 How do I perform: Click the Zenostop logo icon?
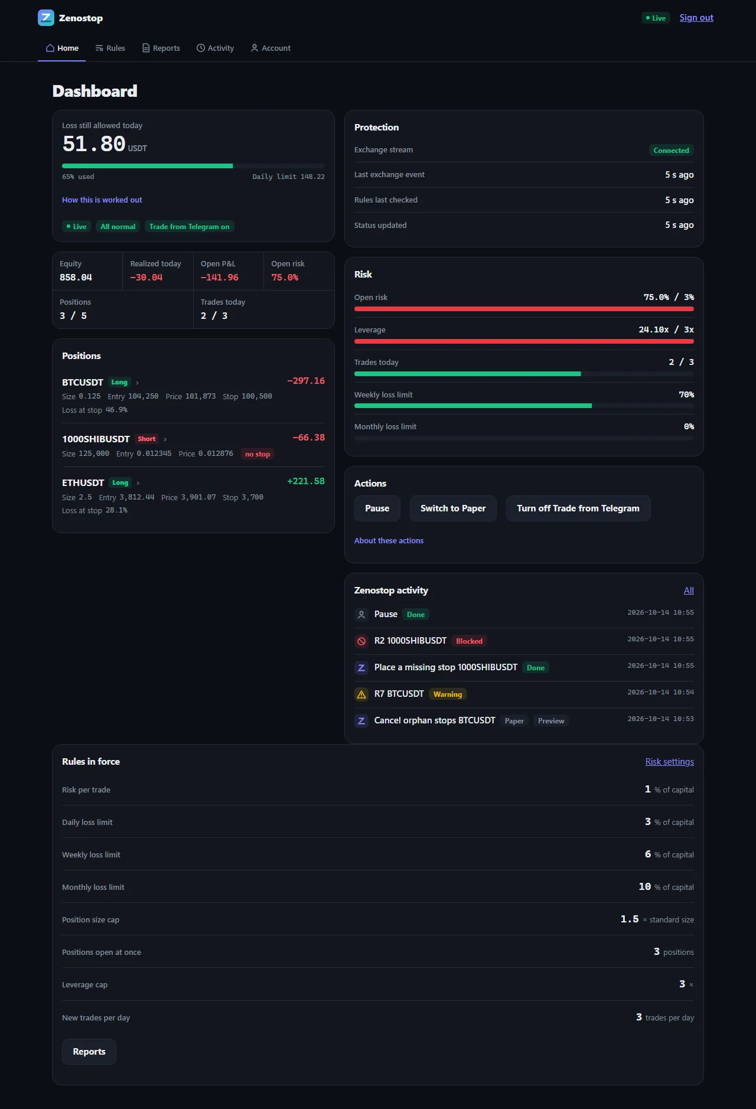(46, 18)
